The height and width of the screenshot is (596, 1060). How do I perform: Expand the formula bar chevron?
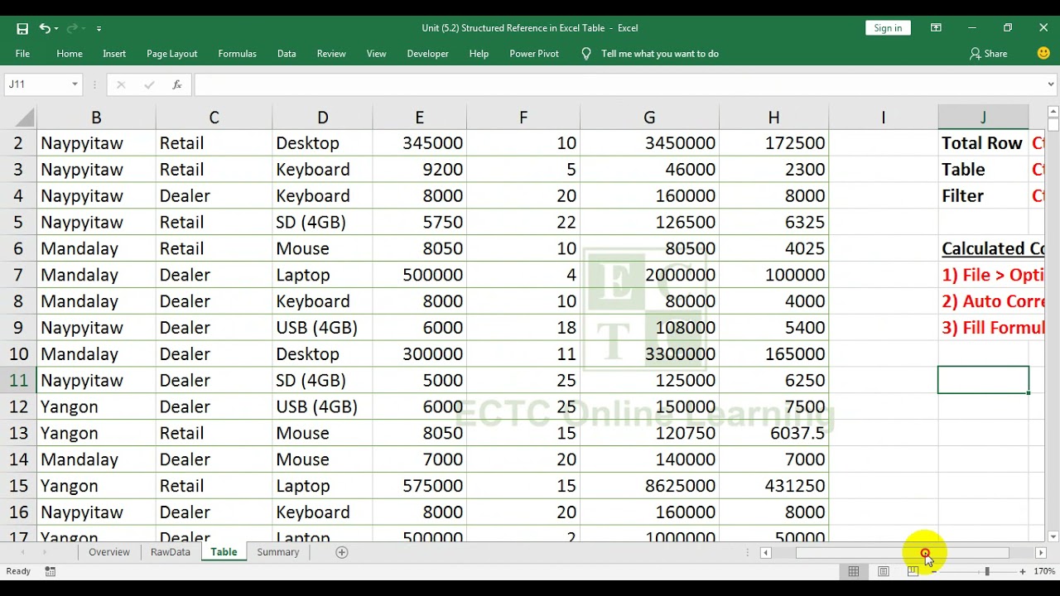pos(1051,84)
